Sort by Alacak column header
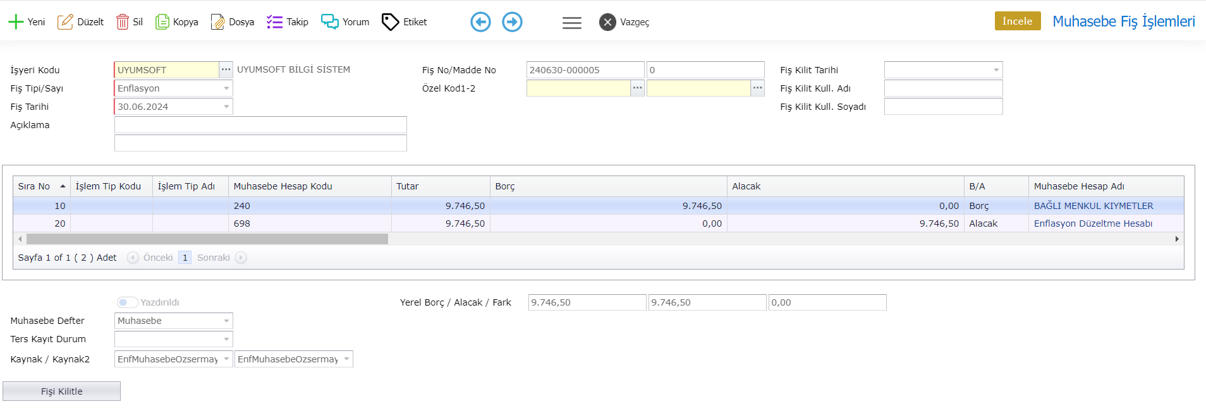Screen dimensions: 1206x411 [846, 186]
